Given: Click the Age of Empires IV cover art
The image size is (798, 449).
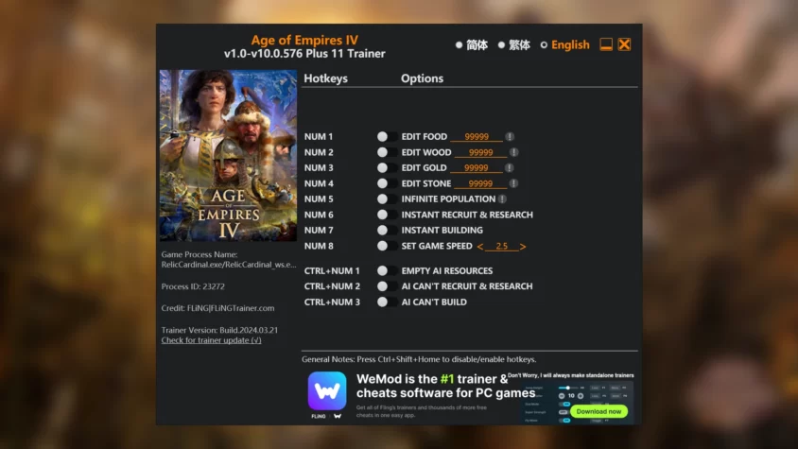Looking at the screenshot, I should pos(228,155).
